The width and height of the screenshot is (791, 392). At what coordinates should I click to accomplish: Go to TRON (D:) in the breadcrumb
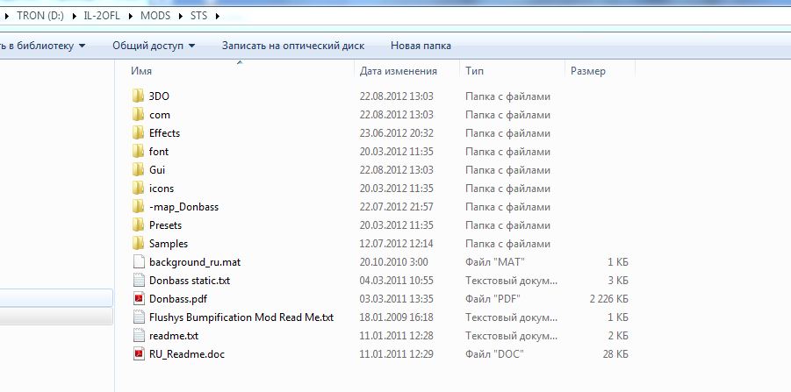40,16
